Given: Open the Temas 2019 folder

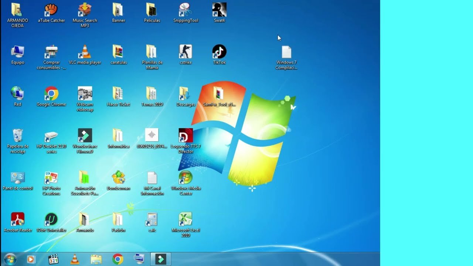Looking at the screenshot, I should (152, 97).
